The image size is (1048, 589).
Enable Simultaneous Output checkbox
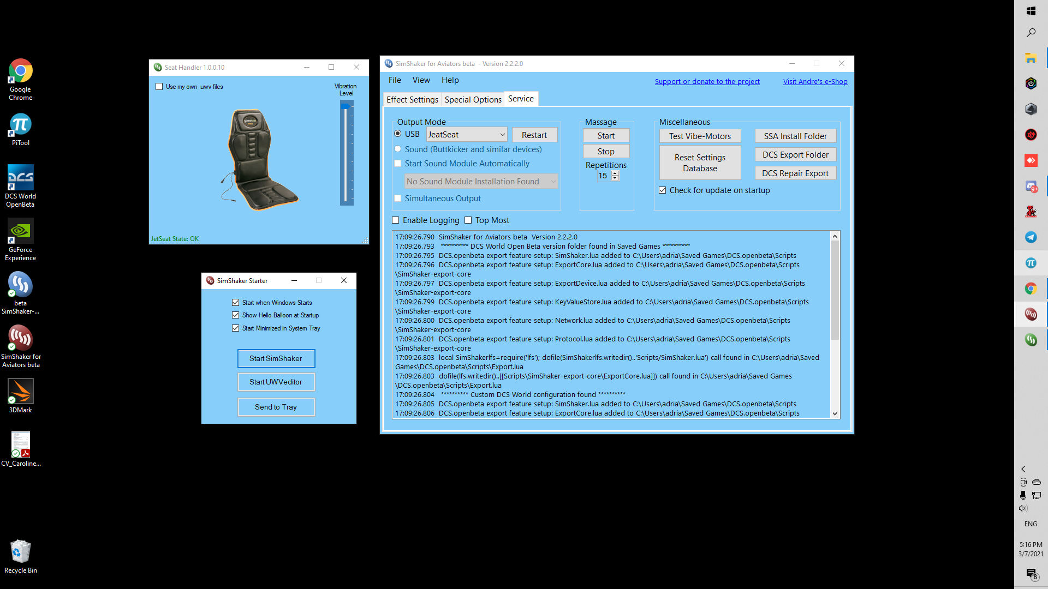pyautogui.click(x=397, y=199)
